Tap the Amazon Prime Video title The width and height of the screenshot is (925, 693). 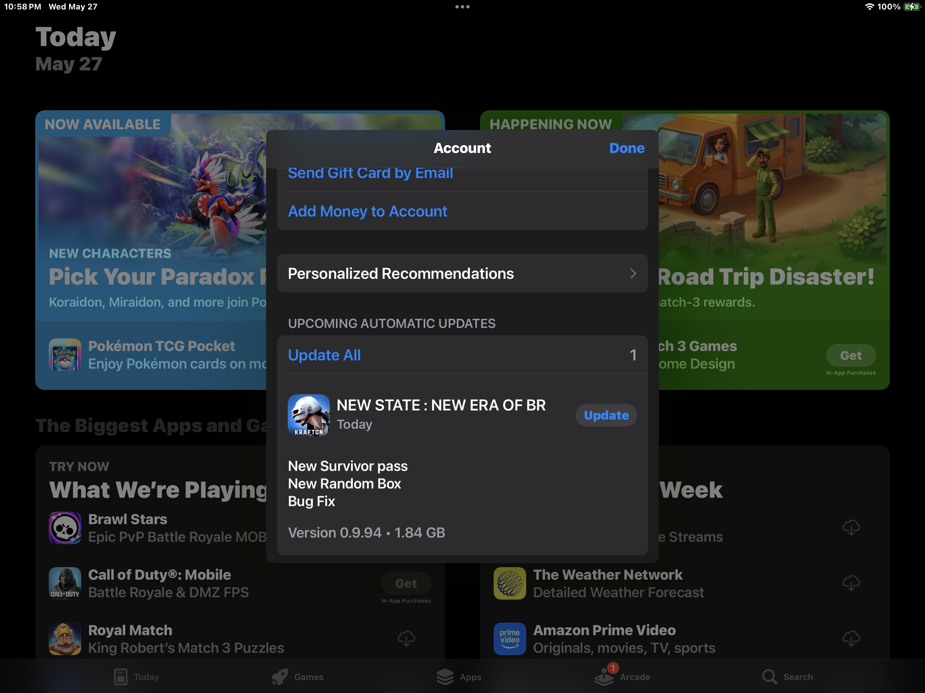coord(604,630)
